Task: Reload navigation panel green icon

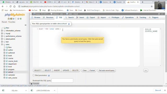Action: coord(21,19)
